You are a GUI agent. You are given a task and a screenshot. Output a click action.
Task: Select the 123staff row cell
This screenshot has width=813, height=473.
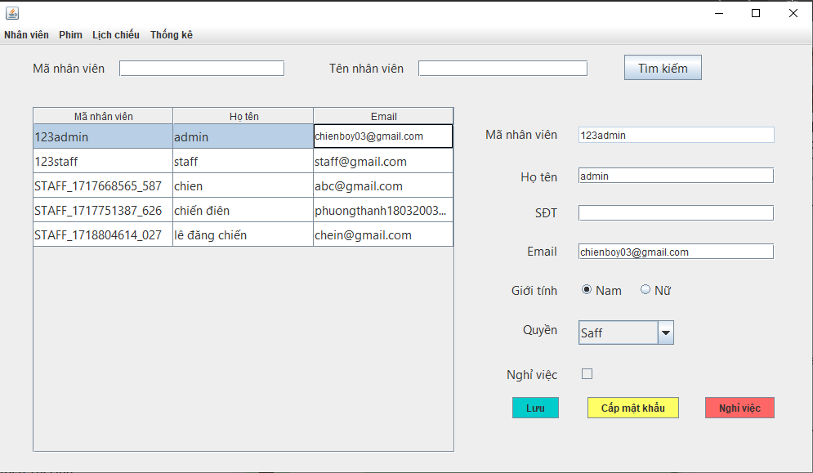pyautogui.click(x=103, y=161)
